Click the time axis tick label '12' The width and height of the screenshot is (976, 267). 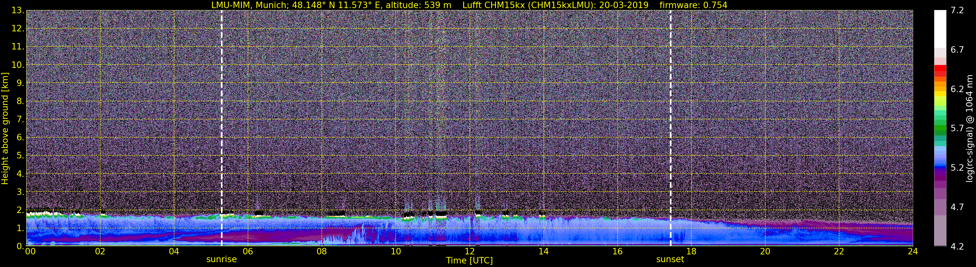(x=469, y=251)
